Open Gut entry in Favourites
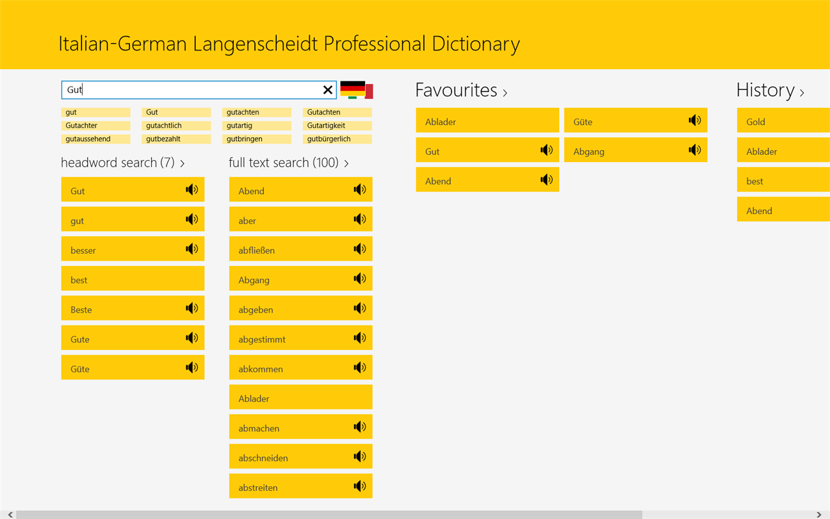The image size is (830, 519). 487,150
